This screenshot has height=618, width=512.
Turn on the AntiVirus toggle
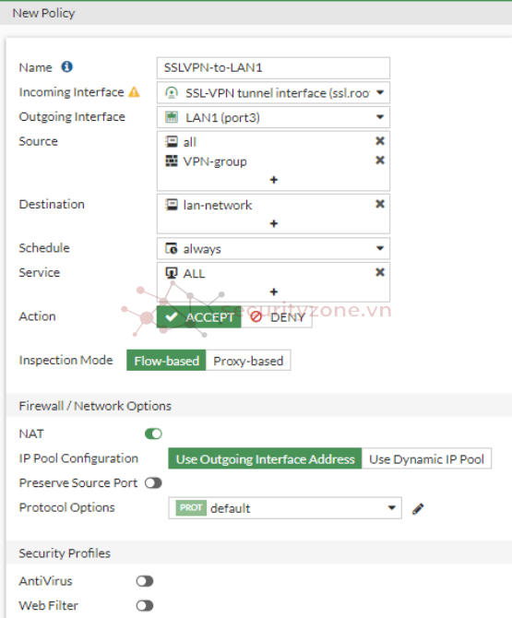tap(145, 581)
